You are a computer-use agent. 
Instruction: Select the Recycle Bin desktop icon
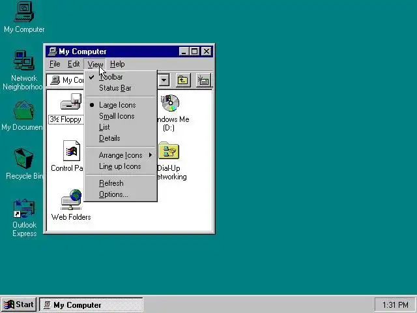click(x=24, y=164)
